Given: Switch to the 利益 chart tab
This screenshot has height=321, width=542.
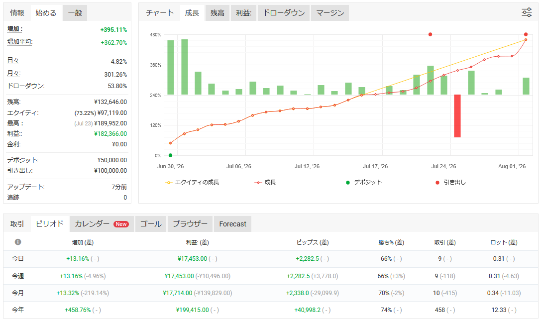Looking at the screenshot, I should [244, 13].
